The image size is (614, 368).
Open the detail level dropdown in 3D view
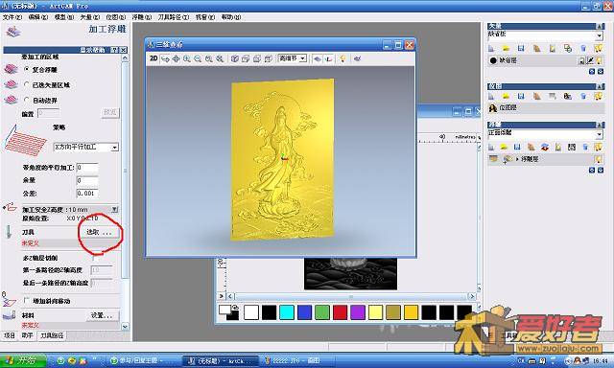coord(303,58)
